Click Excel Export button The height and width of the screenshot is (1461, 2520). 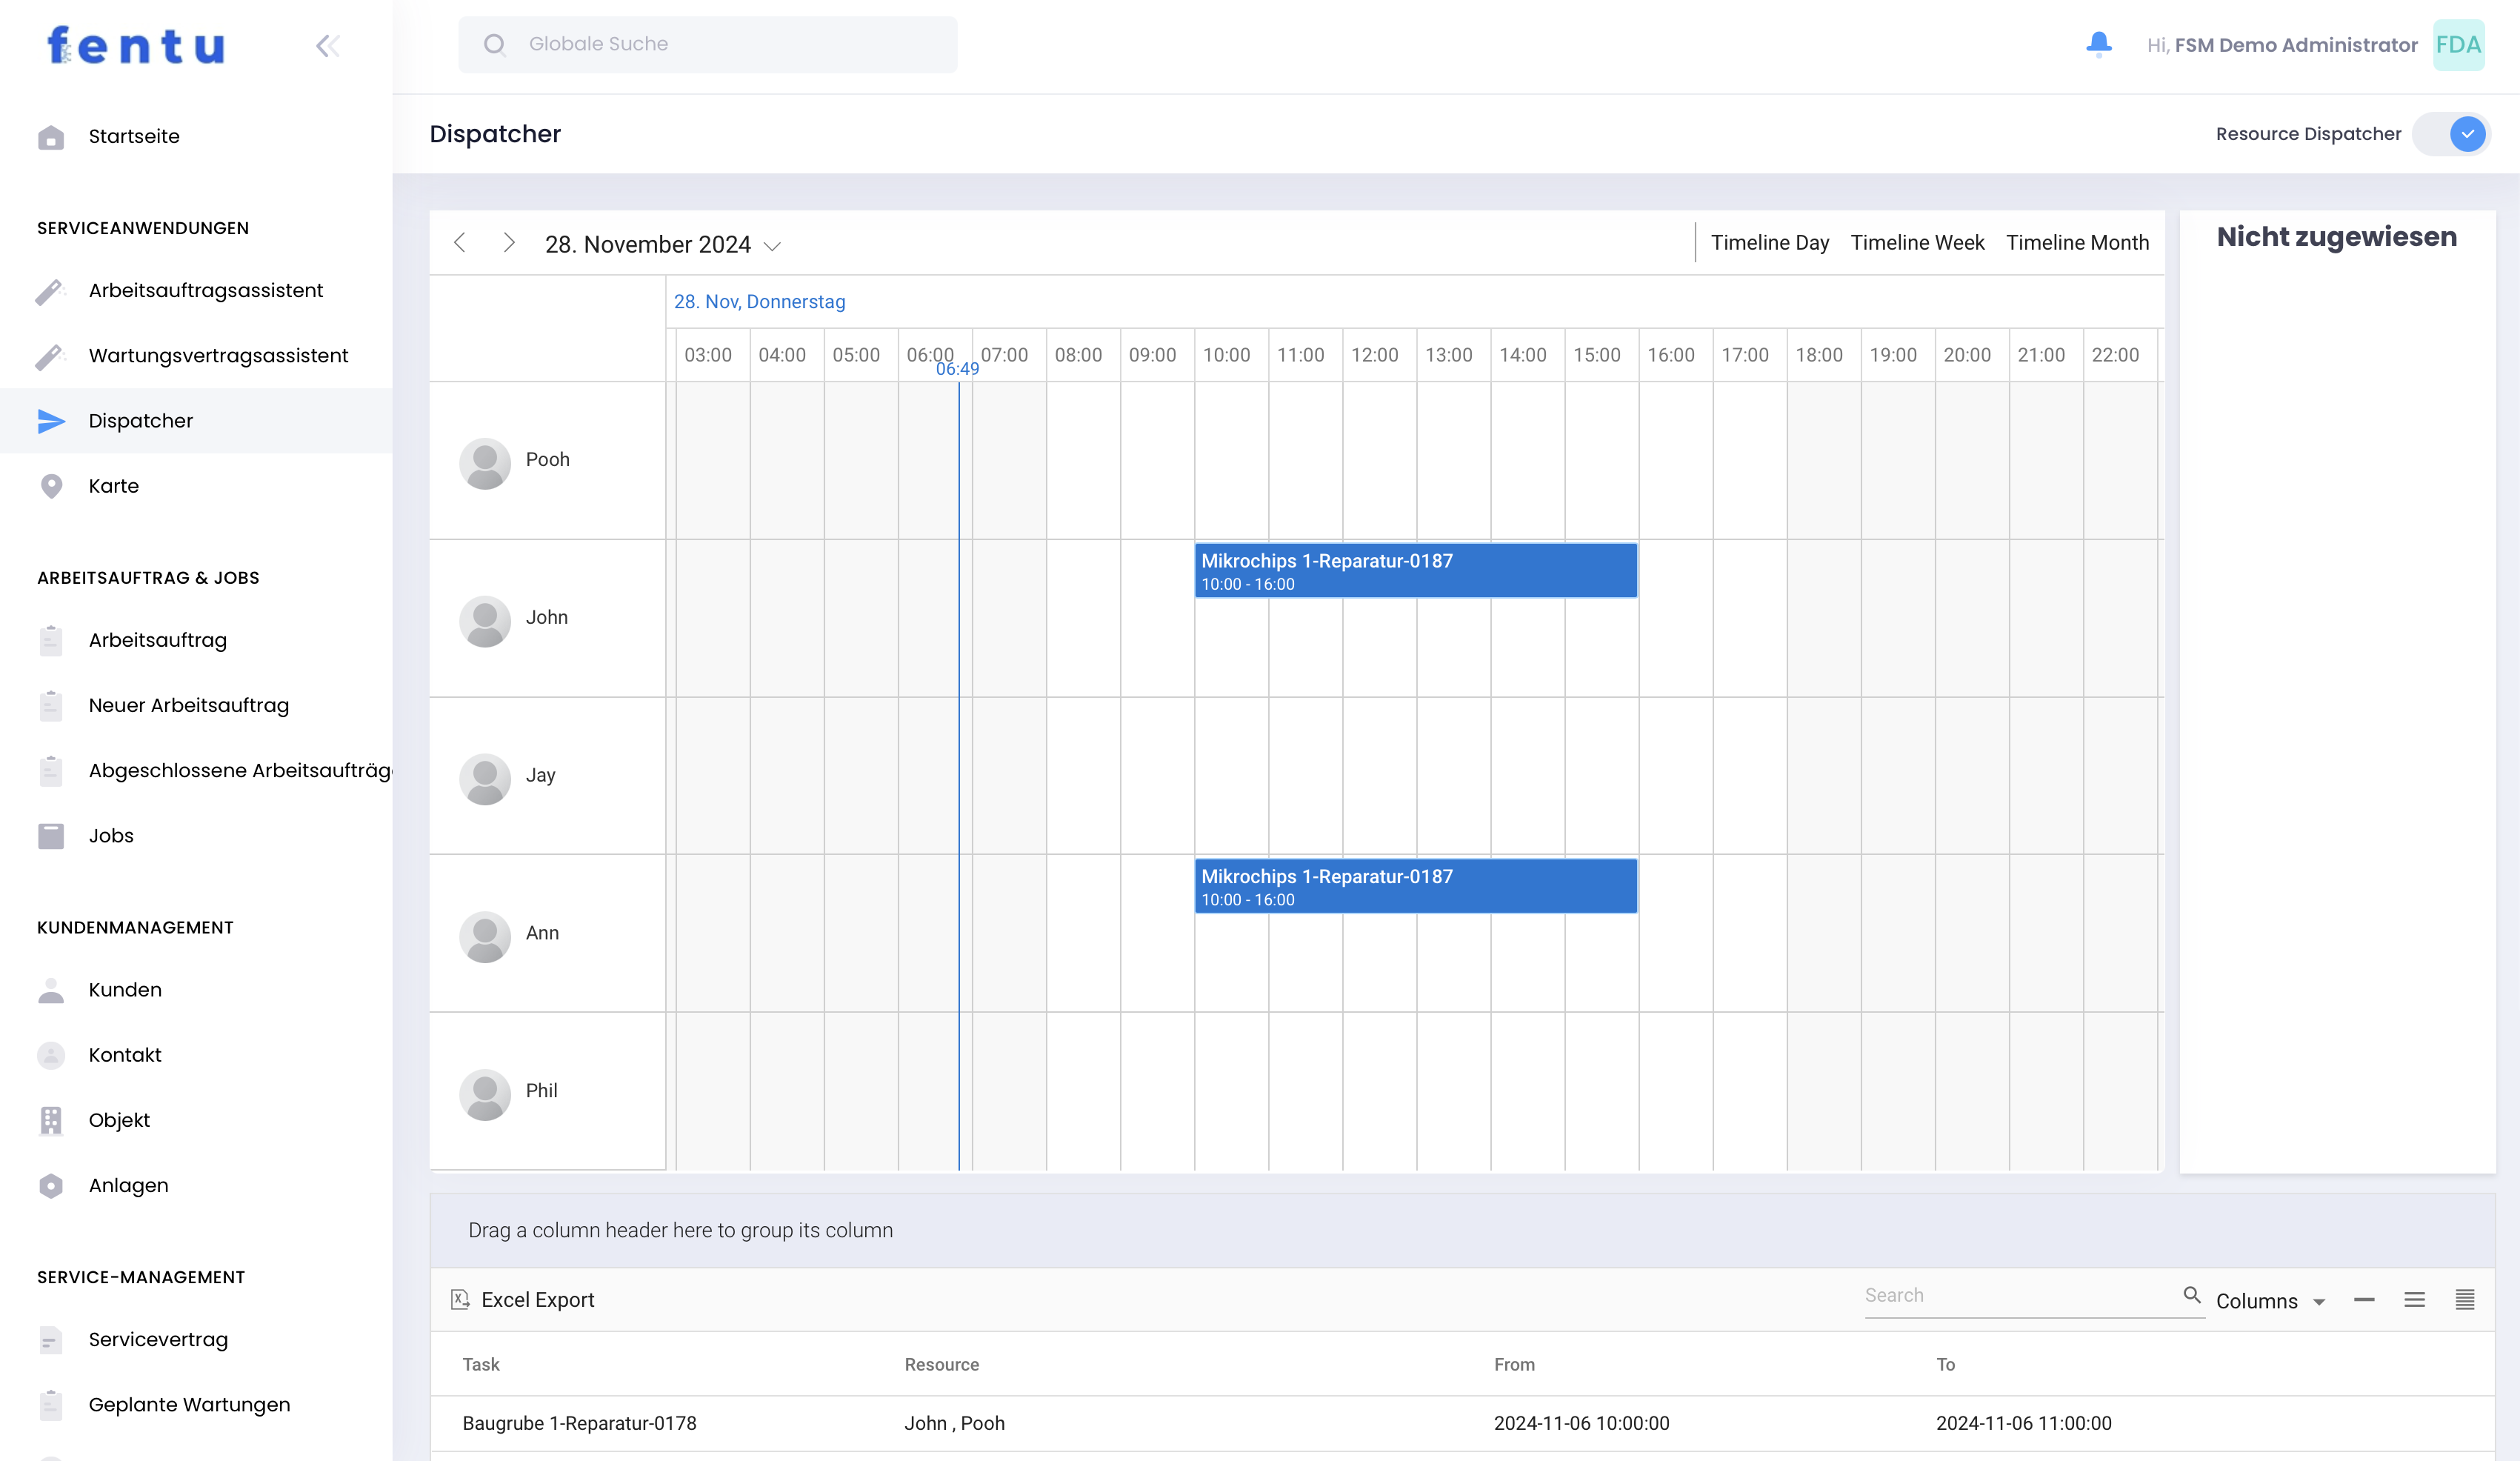click(523, 1300)
